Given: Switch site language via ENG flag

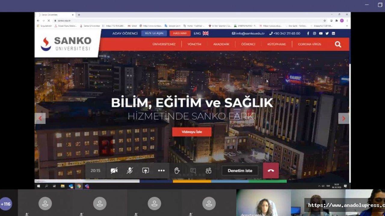Looking at the screenshot, I should [201, 33].
